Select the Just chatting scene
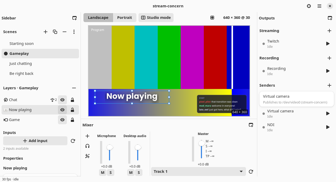 coord(40,64)
